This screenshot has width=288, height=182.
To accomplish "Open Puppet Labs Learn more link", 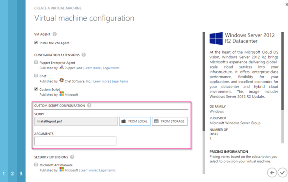I will point(92,68).
